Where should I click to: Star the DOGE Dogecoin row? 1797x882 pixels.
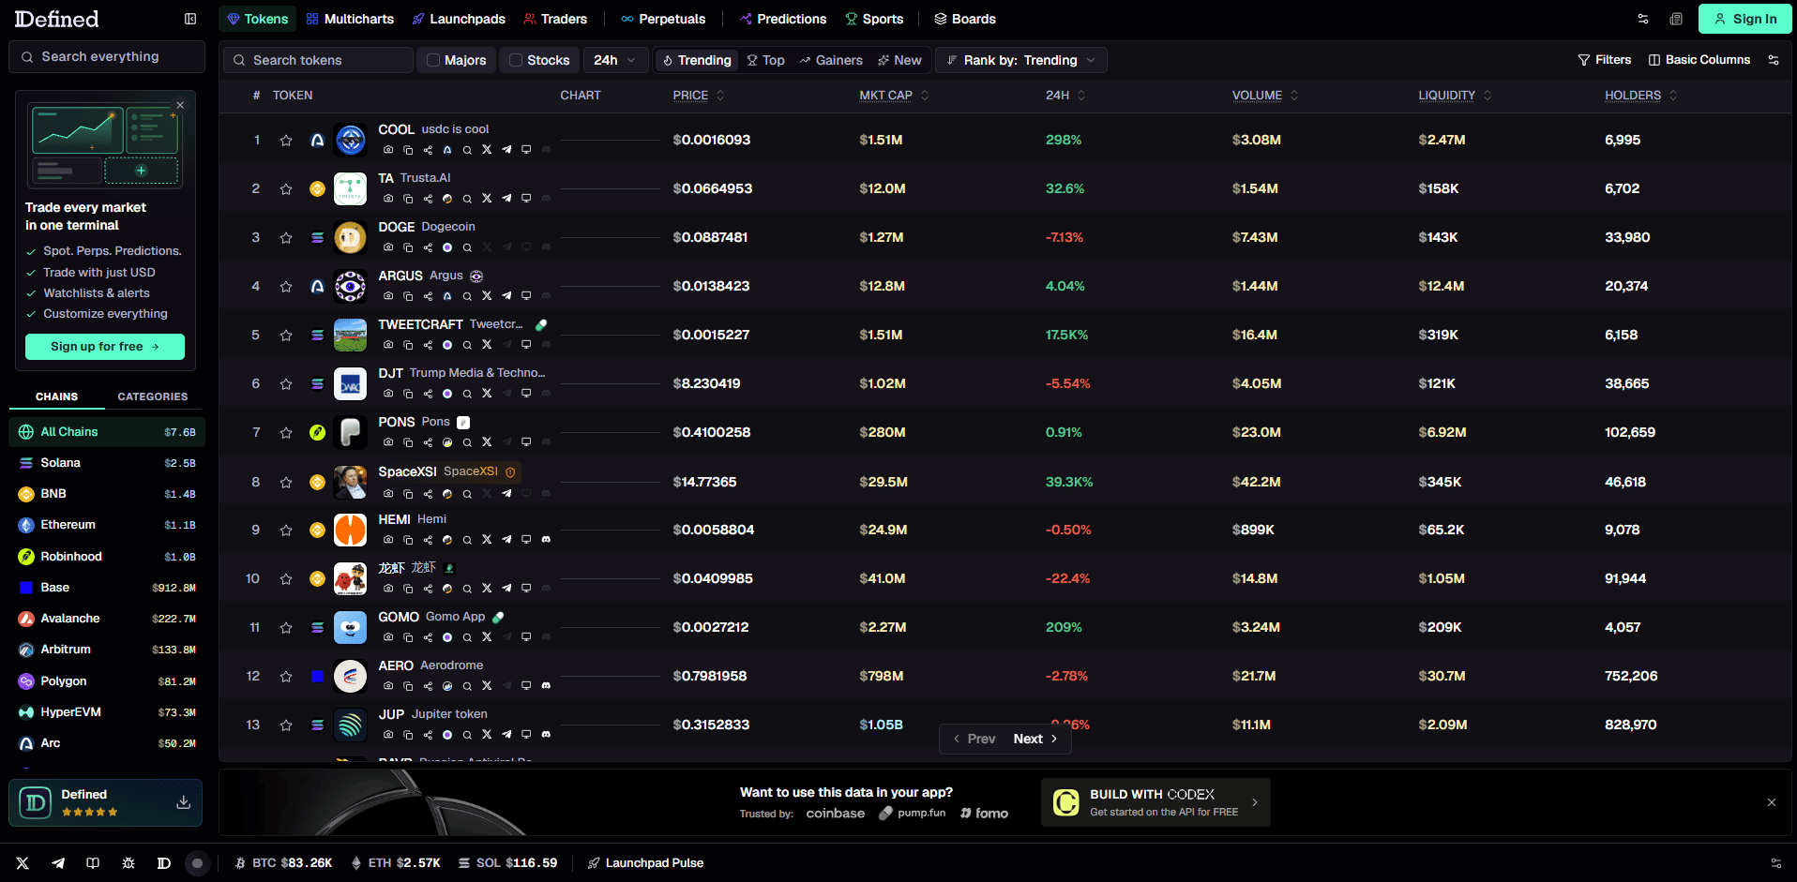286,238
